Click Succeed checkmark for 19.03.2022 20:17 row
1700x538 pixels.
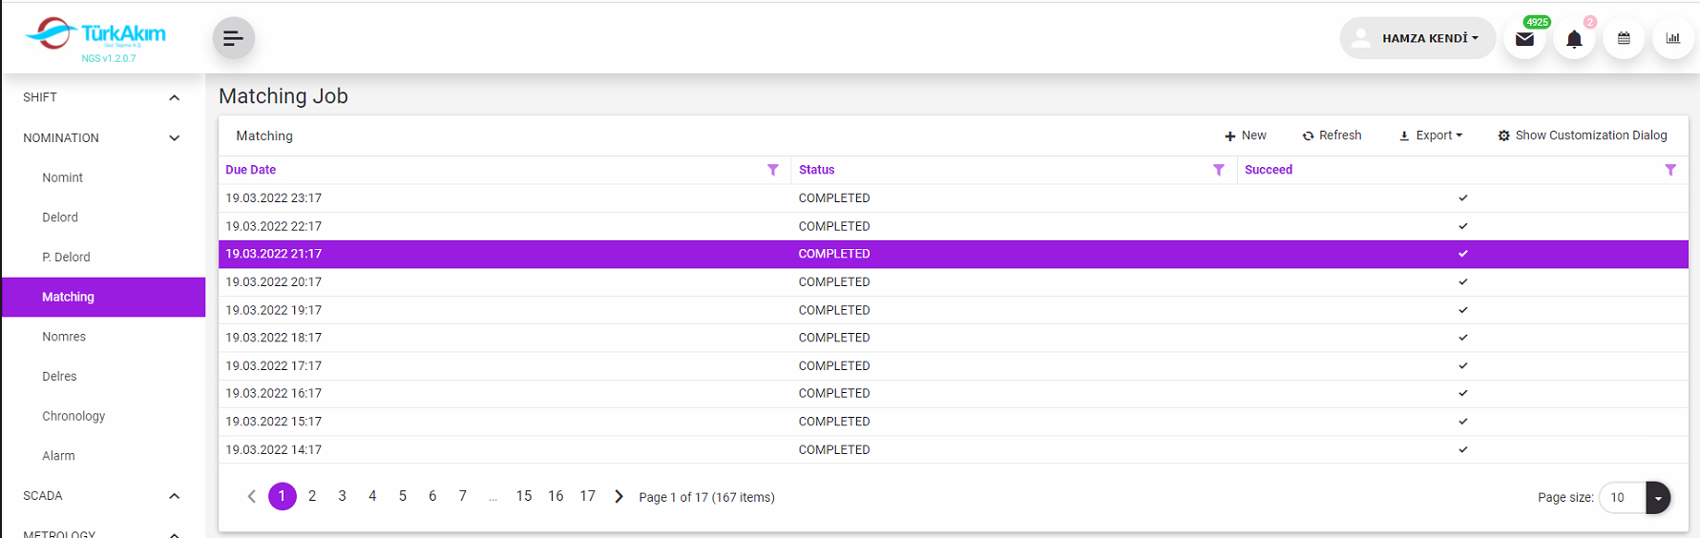click(1462, 282)
